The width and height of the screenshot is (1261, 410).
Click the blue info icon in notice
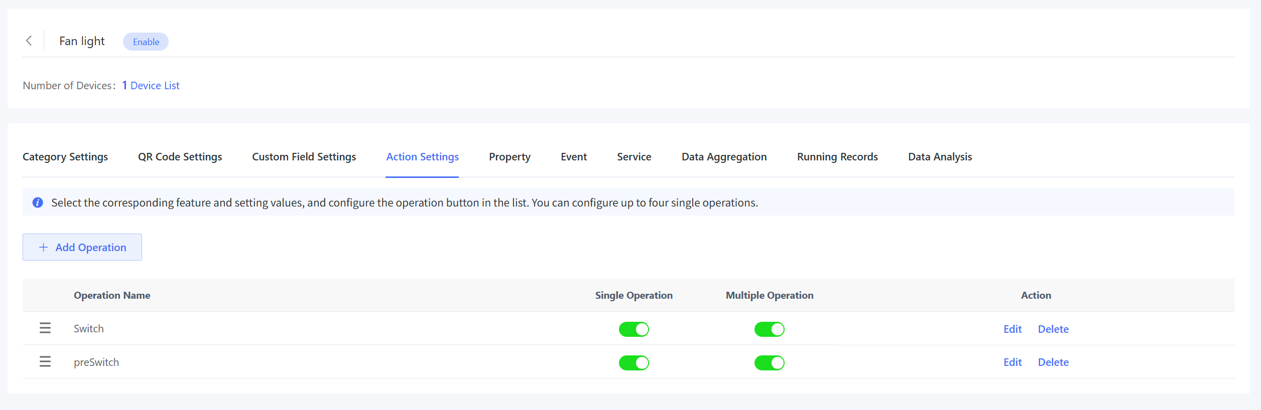coord(38,202)
